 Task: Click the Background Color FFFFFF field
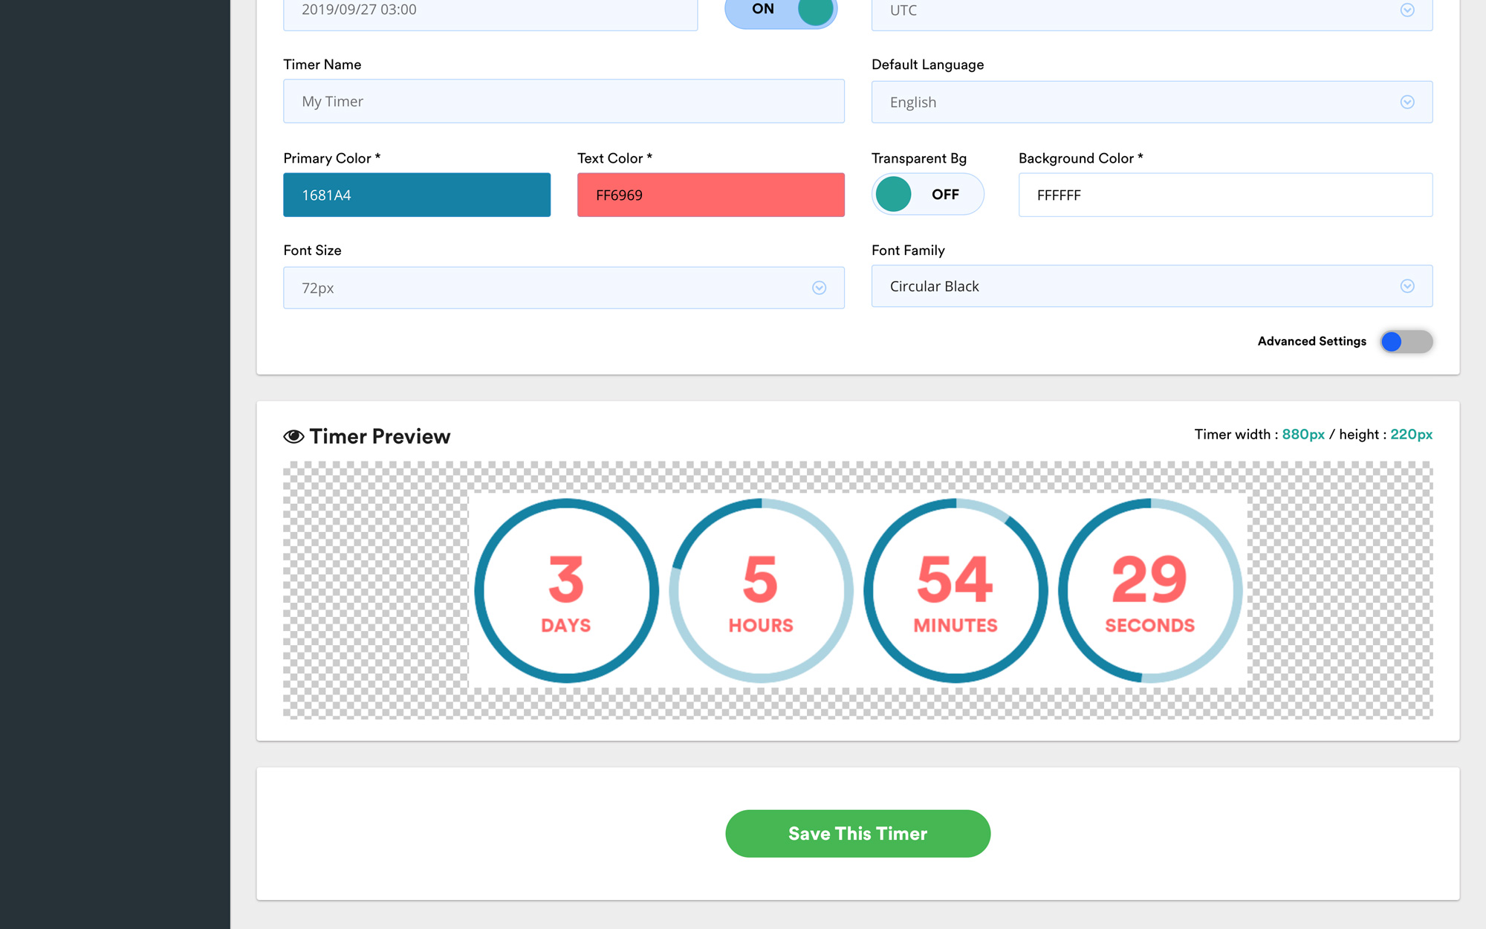[1224, 195]
